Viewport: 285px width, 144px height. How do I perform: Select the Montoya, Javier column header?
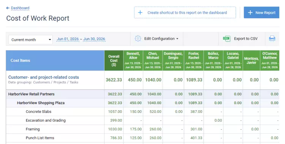point(252,61)
